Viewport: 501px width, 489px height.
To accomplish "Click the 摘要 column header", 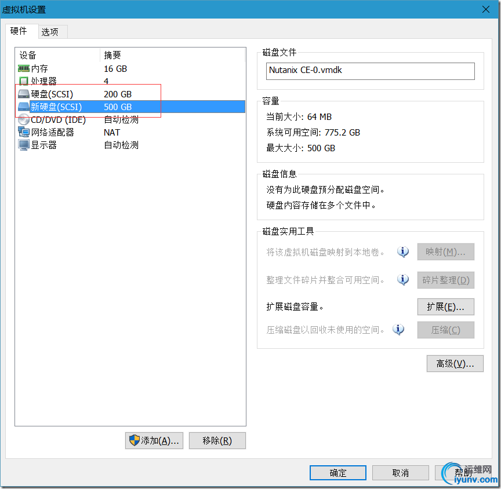I will pyautogui.click(x=173, y=55).
